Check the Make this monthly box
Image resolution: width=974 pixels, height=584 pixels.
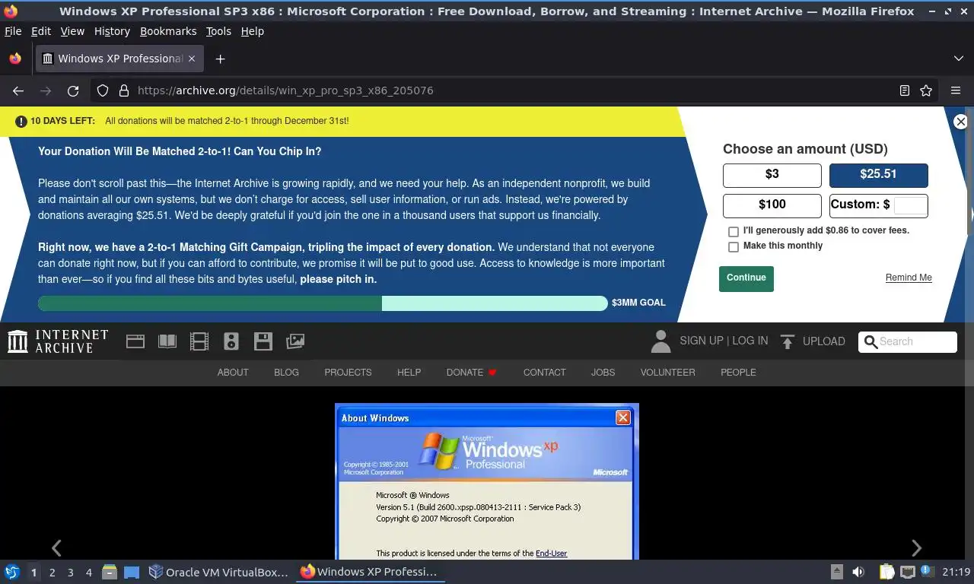pyautogui.click(x=734, y=247)
